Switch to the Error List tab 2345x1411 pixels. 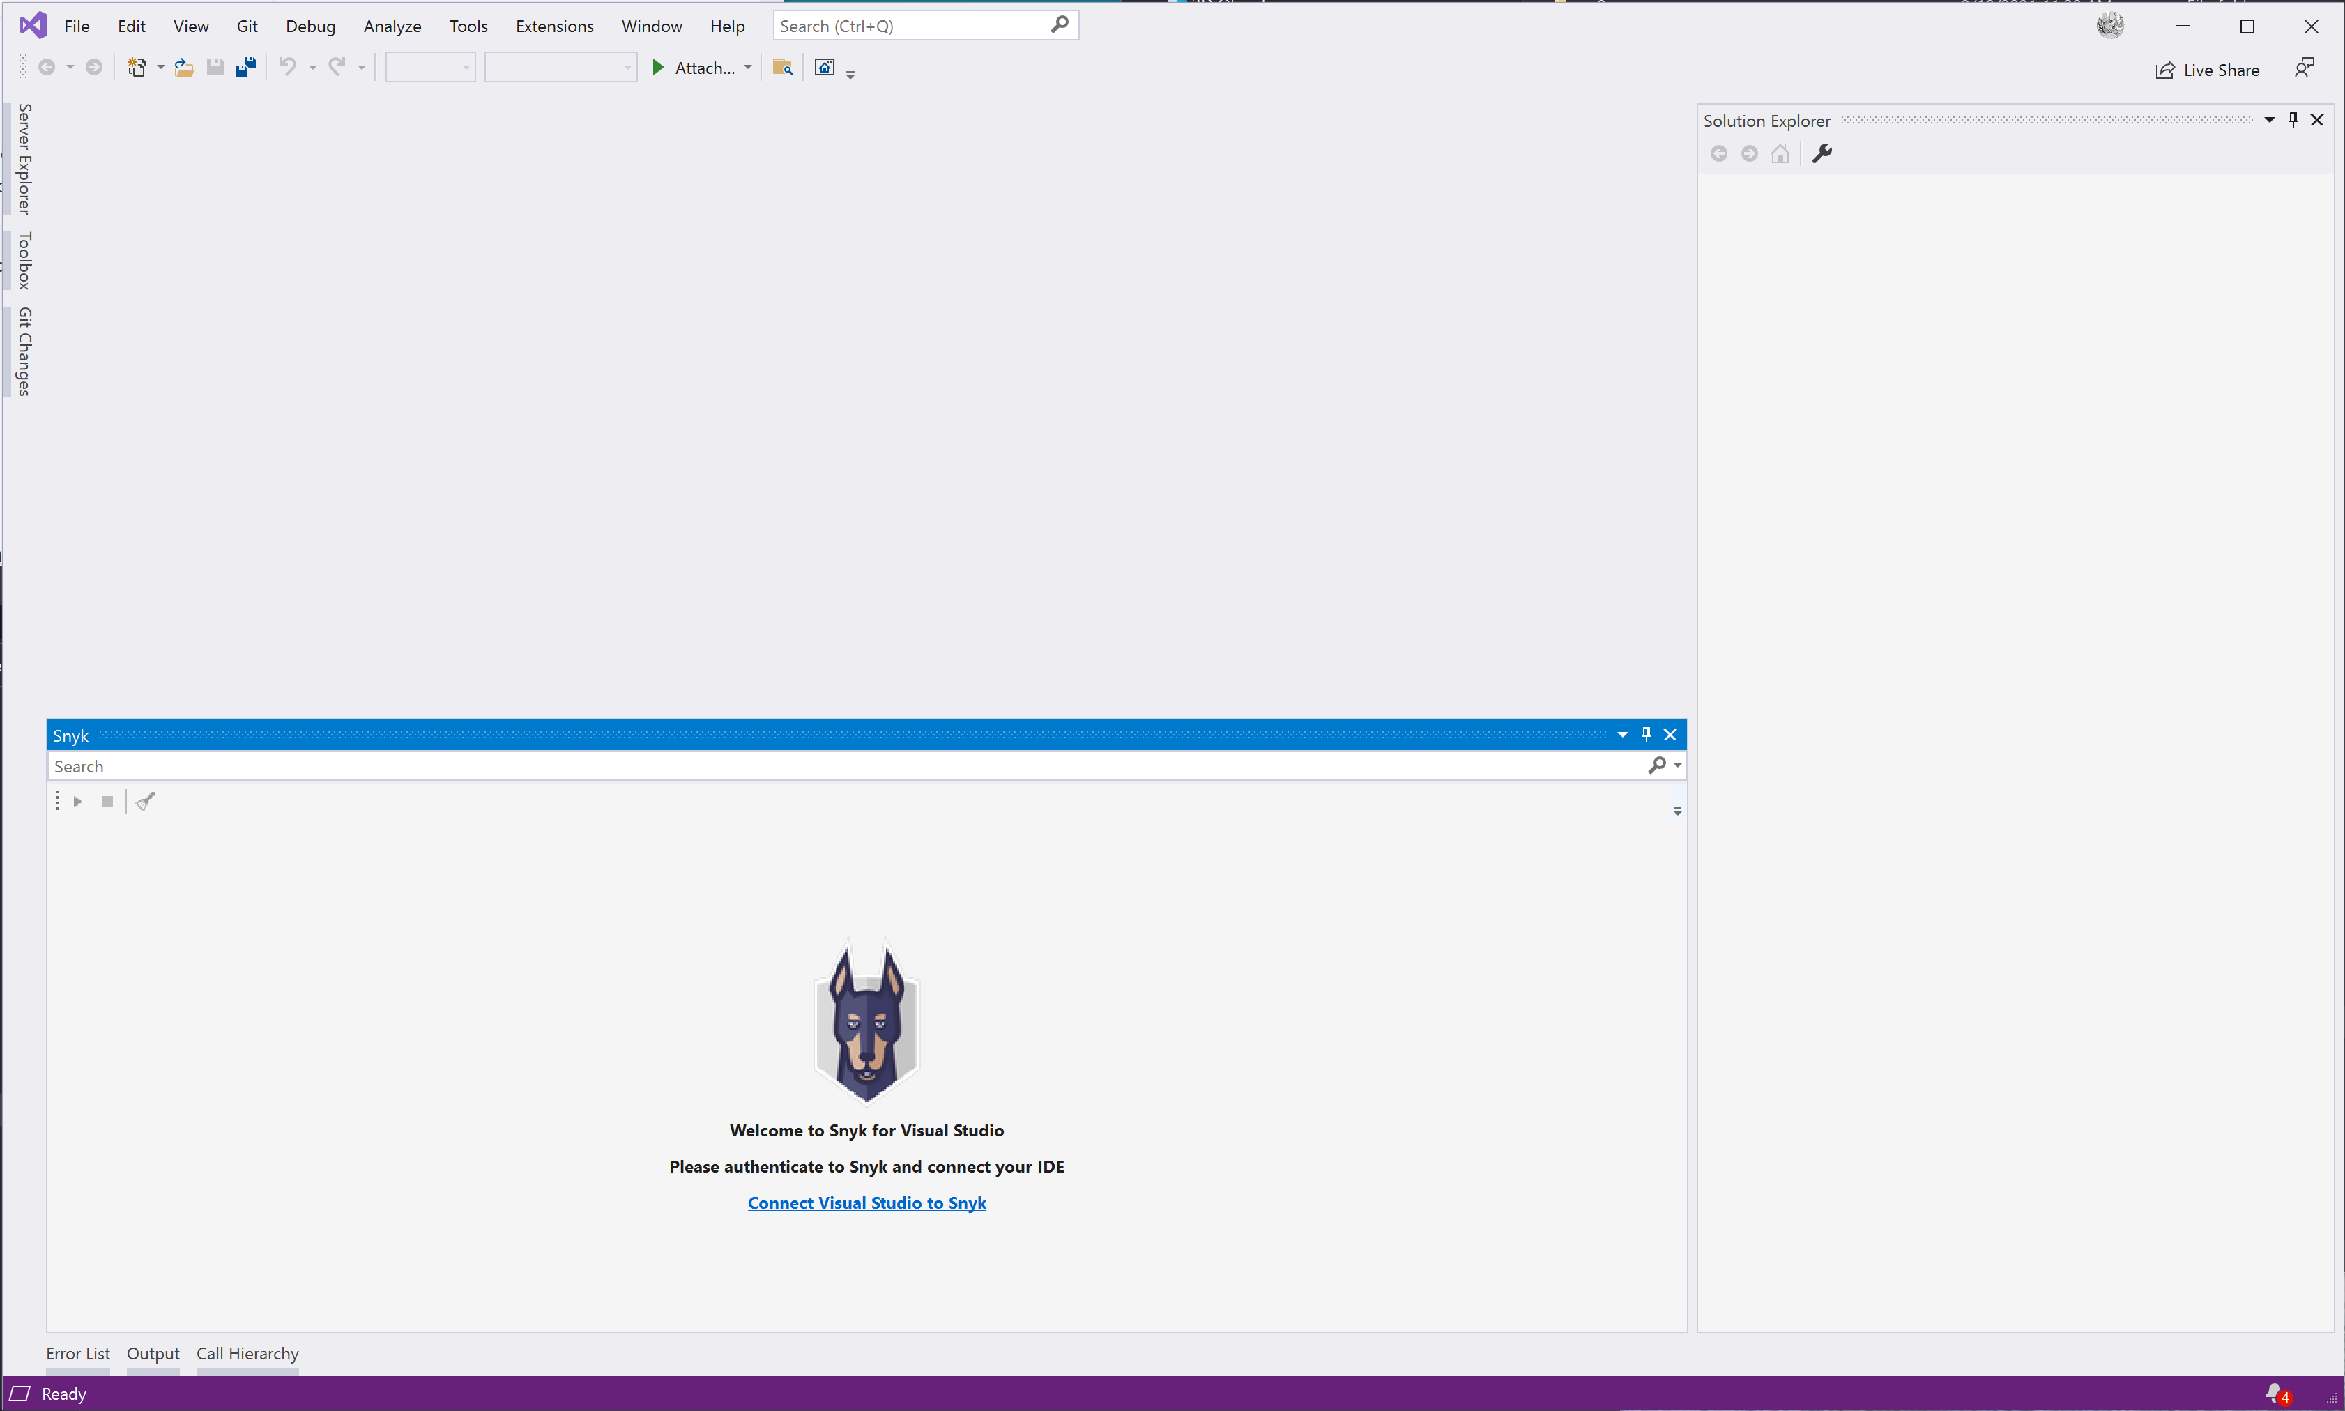78,1353
